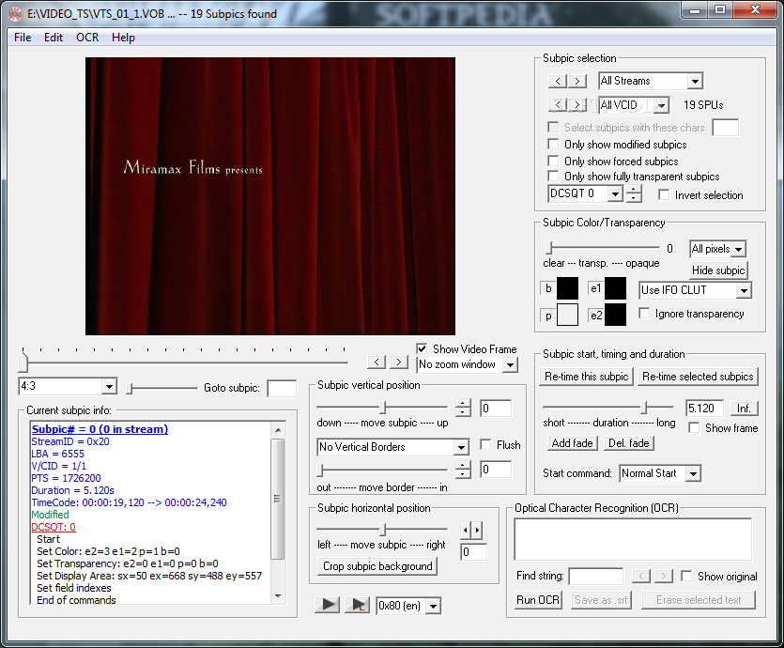Screen dimensions: 784x648
Task: Check the Flush option
Action: click(x=485, y=444)
